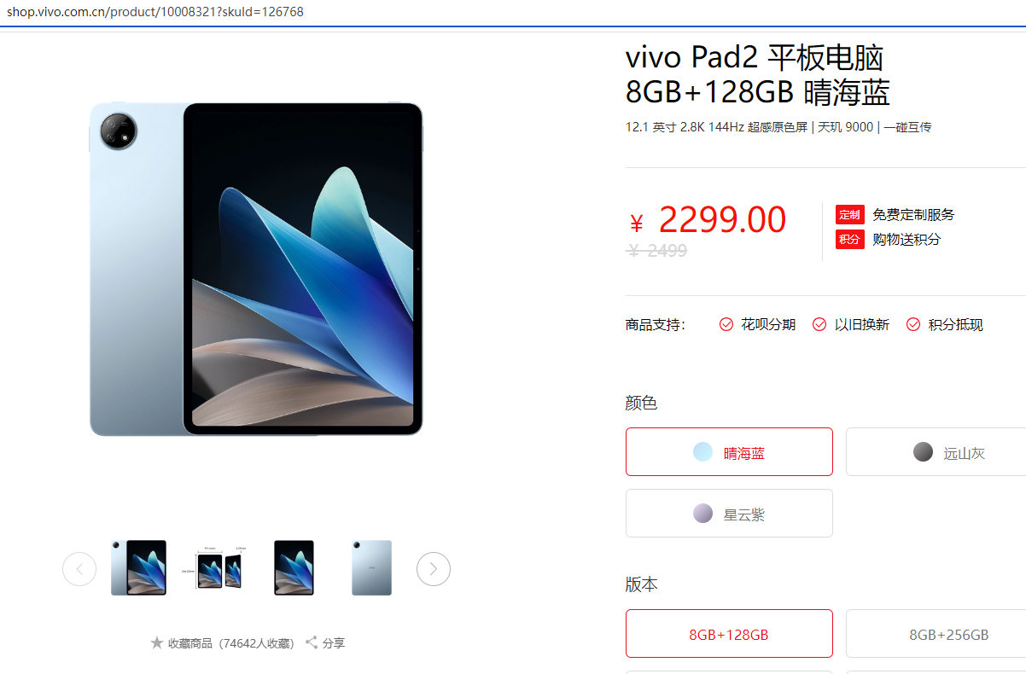Choose the 8GB+256GB version
This screenshot has height=674, width=1026.
pos(936,633)
